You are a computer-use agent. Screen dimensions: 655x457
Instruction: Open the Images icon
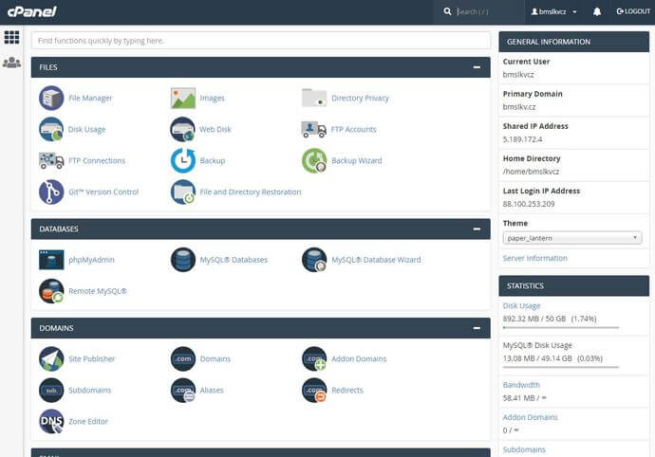coord(183,98)
